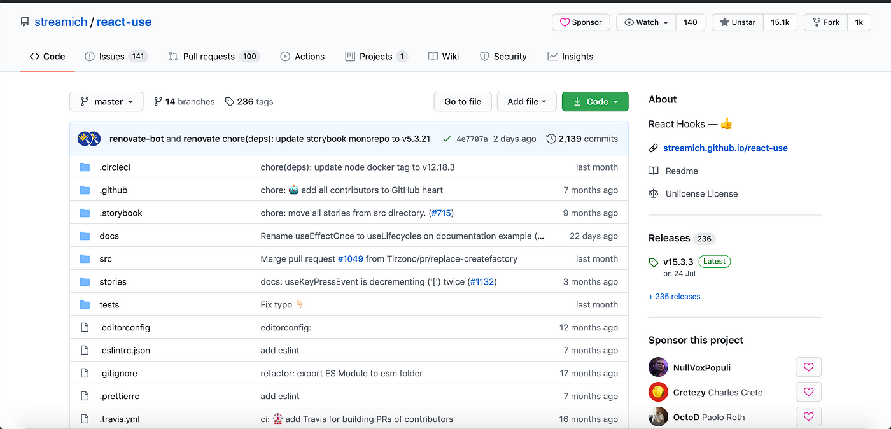Viewport: 891px width, 429px height.
Task: Sponsor OctoD with the heart button
Action: coord(808,417)
